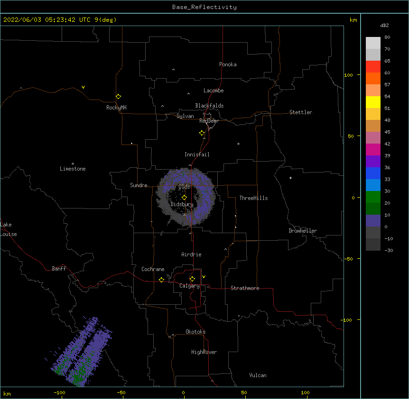Click the Ponoka city label
The width and height of the screenshot is (409, 399).
pyautogui.click(x=228, y=64)
